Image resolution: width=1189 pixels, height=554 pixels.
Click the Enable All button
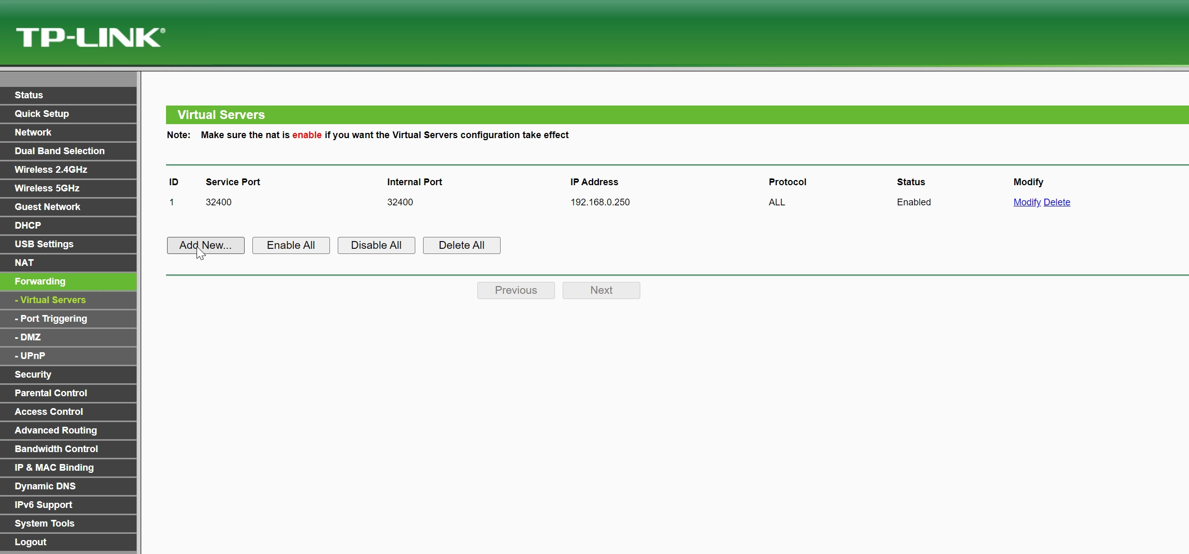pyautogui.click(x=291, y=245)
